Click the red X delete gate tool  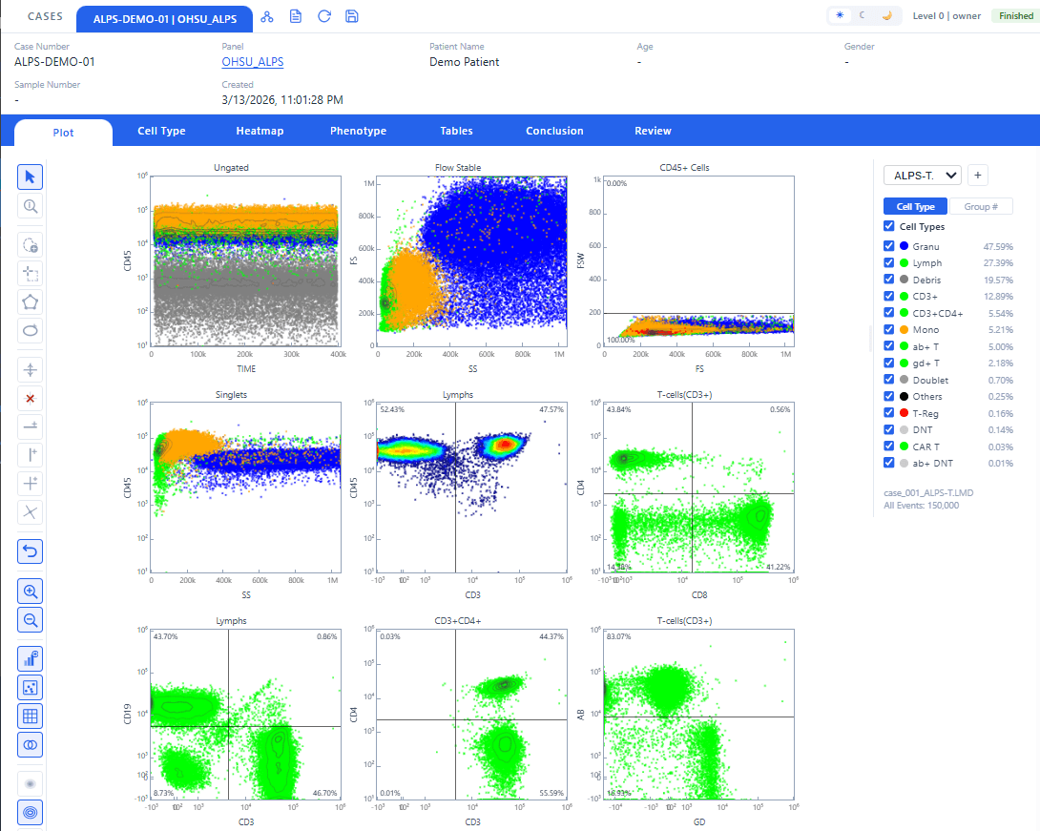tap(30, 399)
